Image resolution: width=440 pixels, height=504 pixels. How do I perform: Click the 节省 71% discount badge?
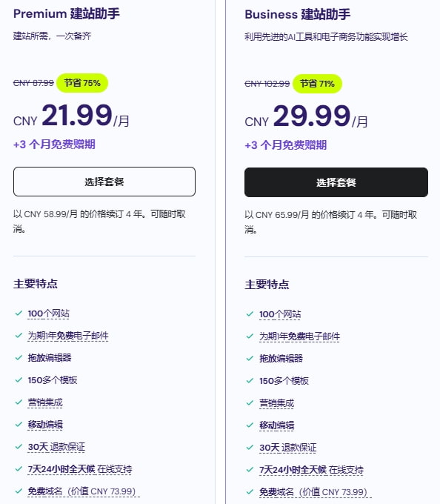click(x=317, y=84)
